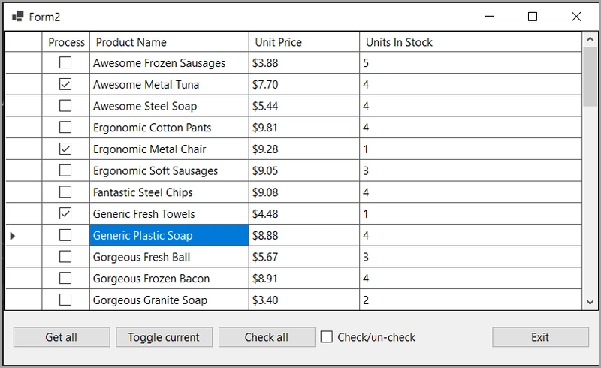
Task: Toggle the Check/un-check checkbox
Action: coord(327,337)
